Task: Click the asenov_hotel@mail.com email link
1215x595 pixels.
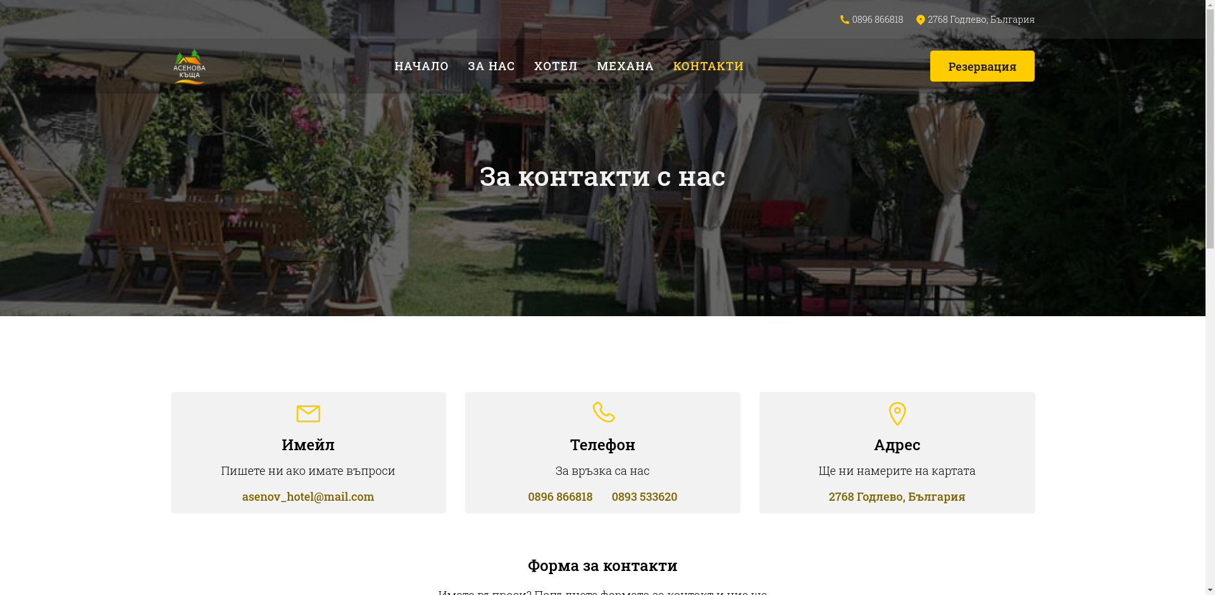Action: coord(308,496)
